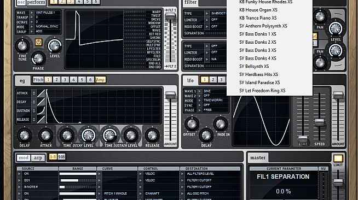Click the Attack curve shape icon
The height and width of the screenshot is (200, 358).
tap(41, 93)
